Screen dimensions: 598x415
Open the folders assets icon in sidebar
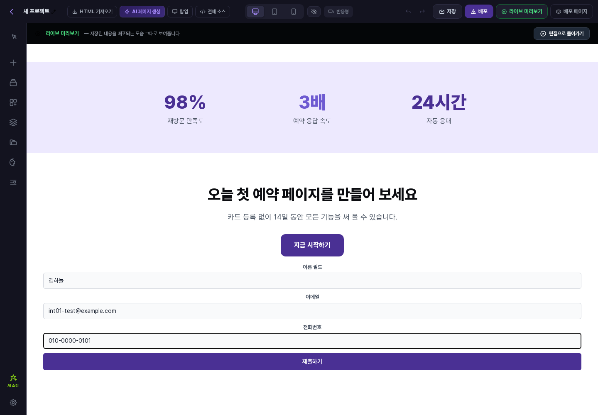[x=13, y=142]
